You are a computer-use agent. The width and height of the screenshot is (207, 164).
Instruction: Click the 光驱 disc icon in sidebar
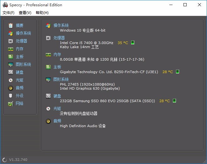point(11,80)
